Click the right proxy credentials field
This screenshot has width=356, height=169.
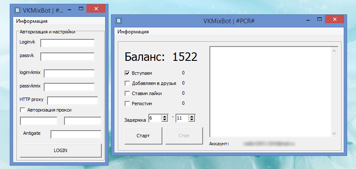83,121
